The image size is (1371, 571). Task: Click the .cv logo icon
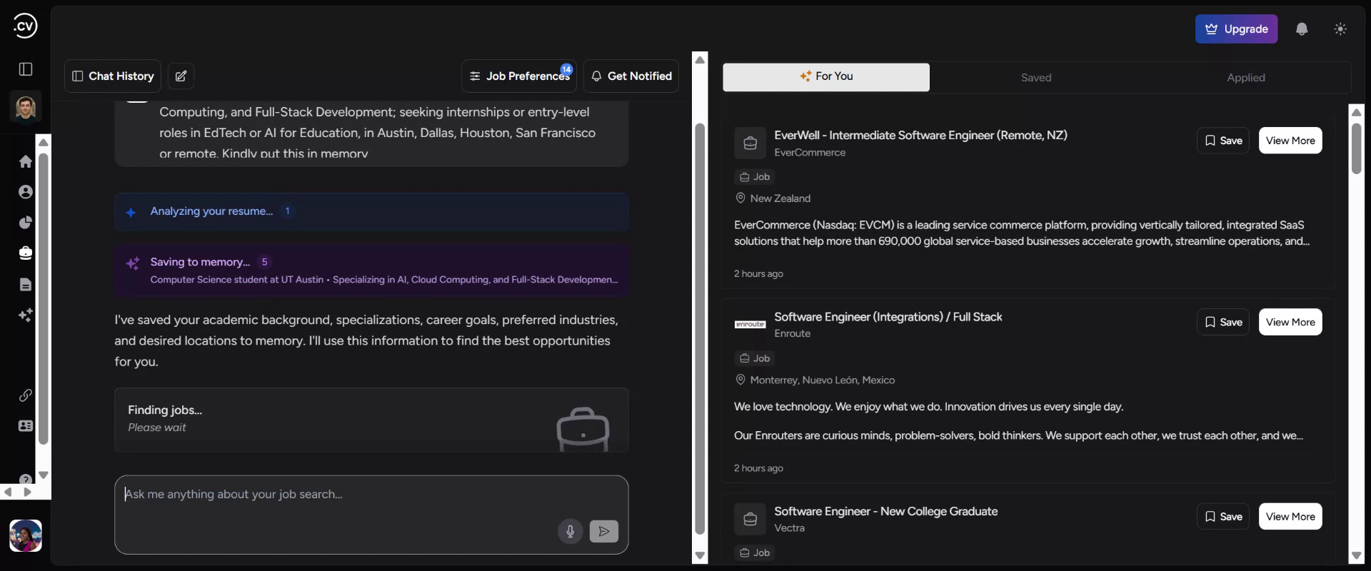point(25,26)
